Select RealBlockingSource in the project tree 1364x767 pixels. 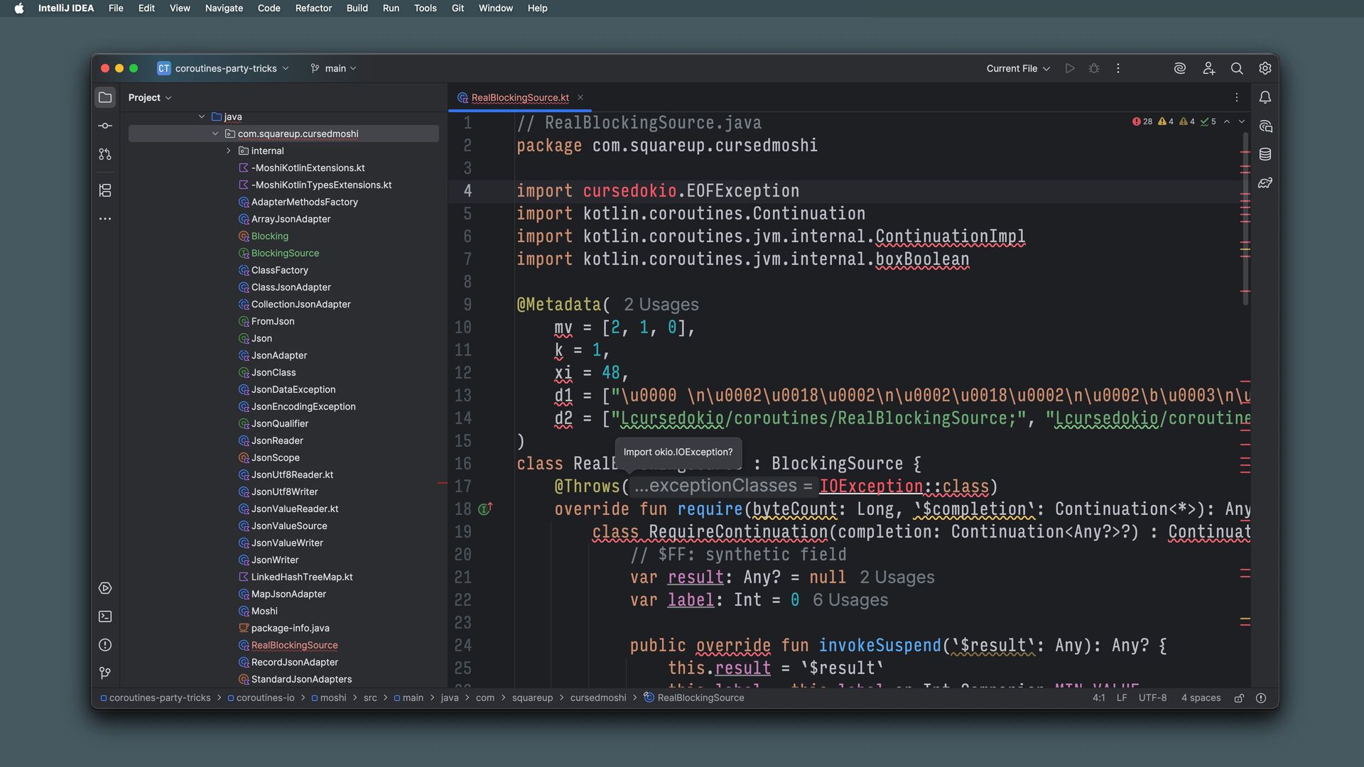tap(294, 645)
